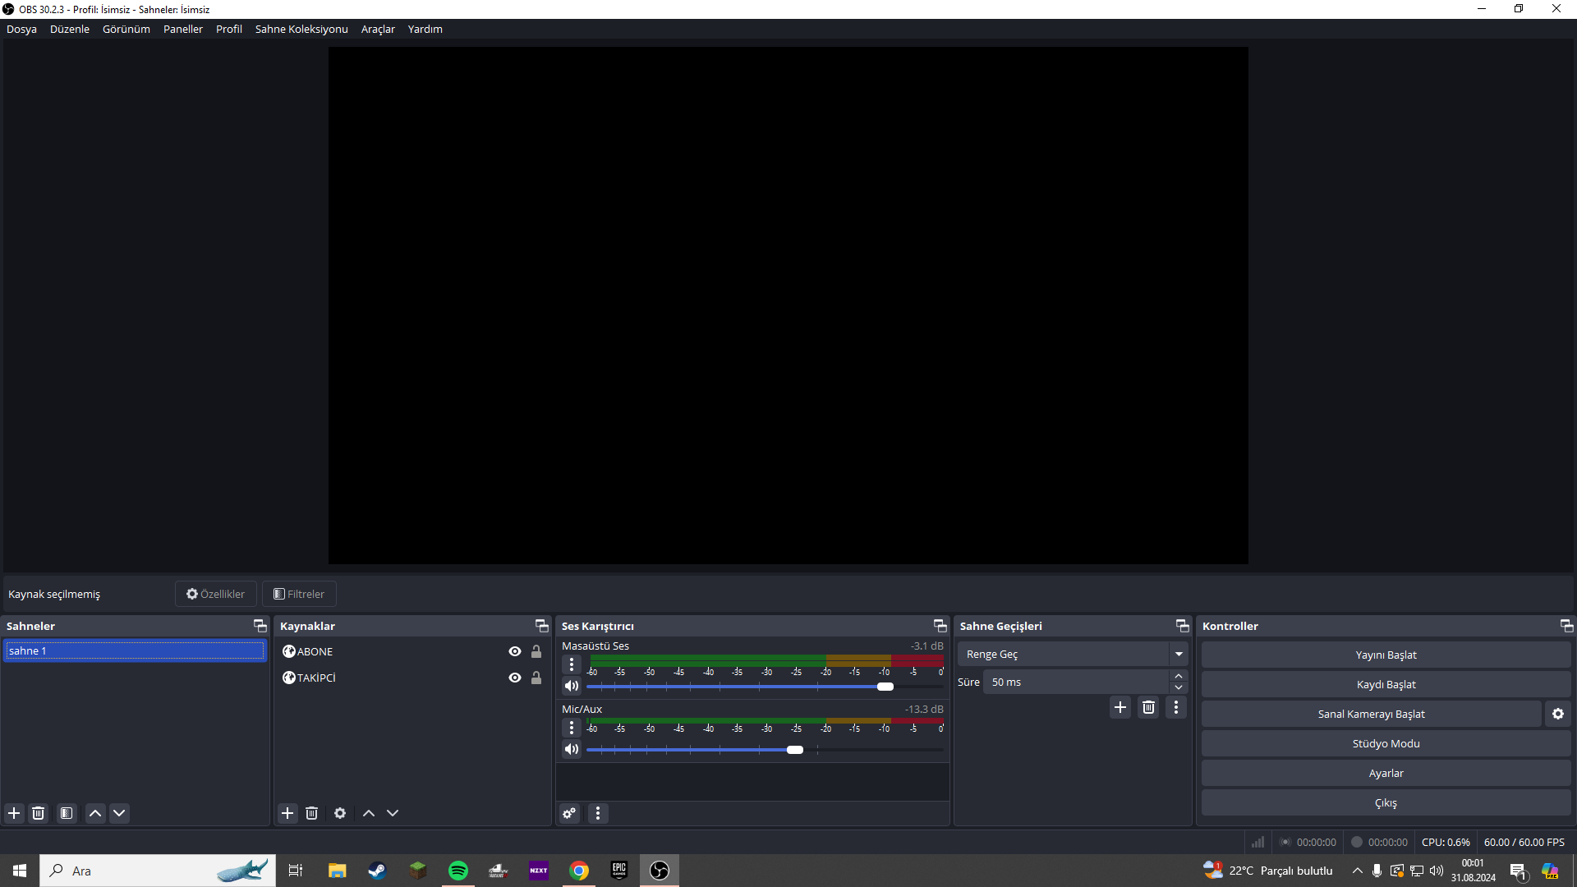Image resolution: width=1577 pixels, height=887 pixels.
Task: Increase Süre duration stepper up
Action: tap(1179, 676)
